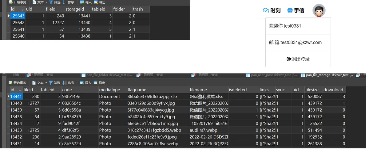Viewport: 369px width, 168px height.
Task: Open the 文本 dropdown in the lower toolbar
Action: pyautogui.click(x=46, y=83)
